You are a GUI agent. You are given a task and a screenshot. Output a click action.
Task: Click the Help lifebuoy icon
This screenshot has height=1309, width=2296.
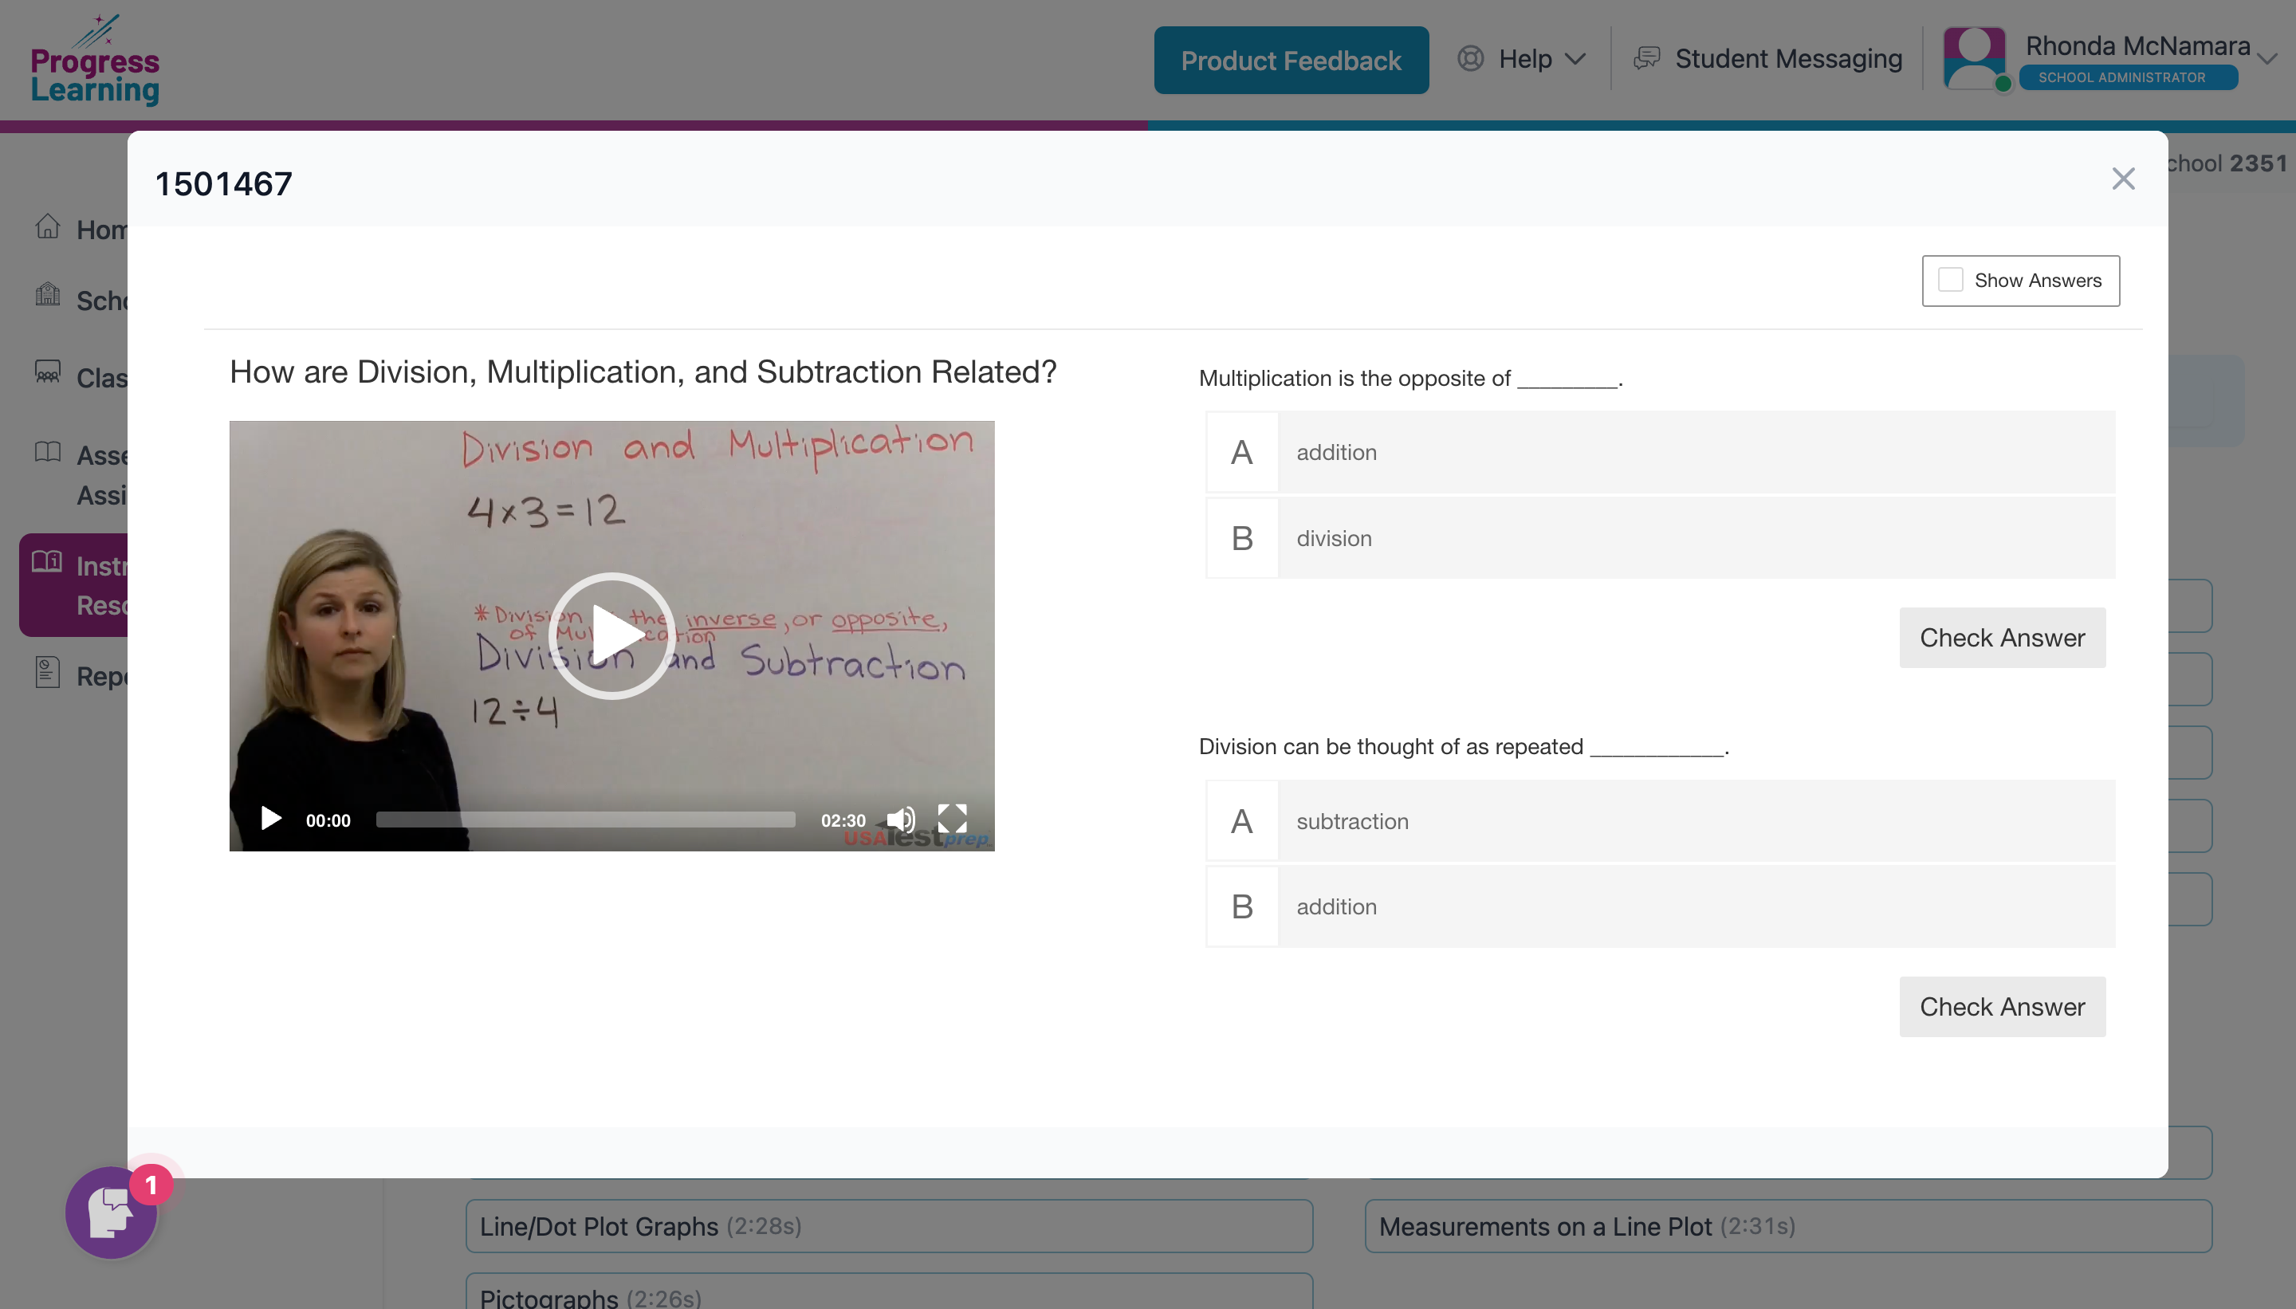pyautogui.click(x=1471, y=58)
